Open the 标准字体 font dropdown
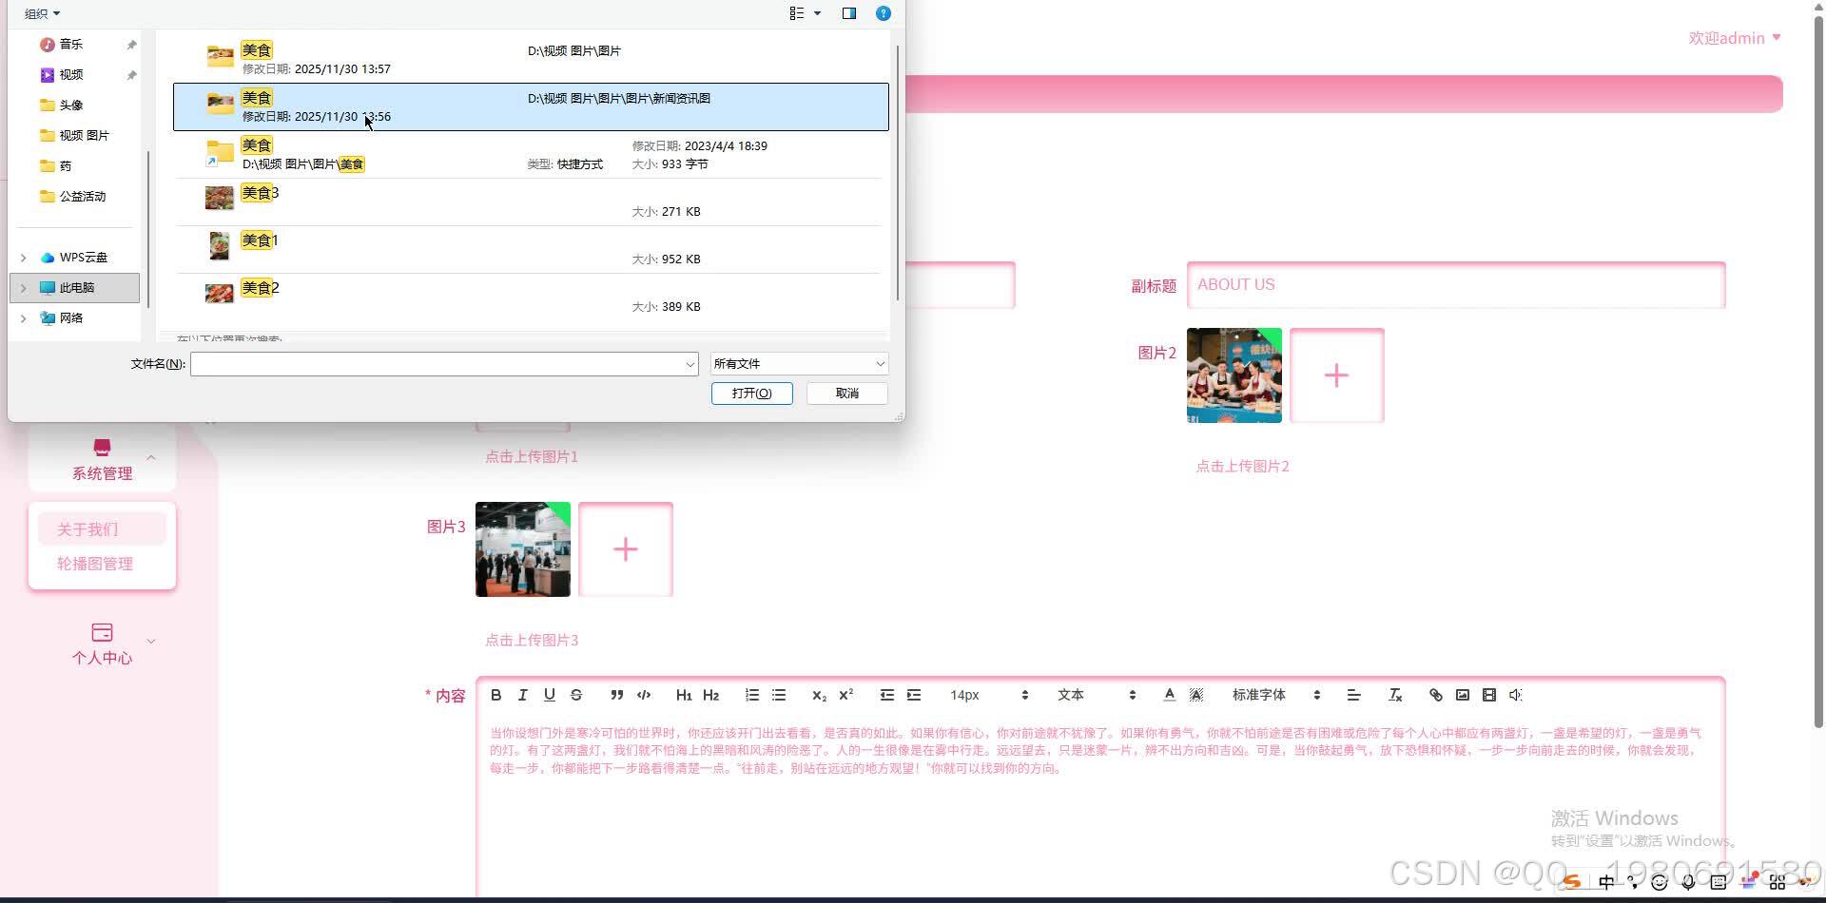Screen dimensions: 1826x903 pyautogui.click(x=1276, y=695)
